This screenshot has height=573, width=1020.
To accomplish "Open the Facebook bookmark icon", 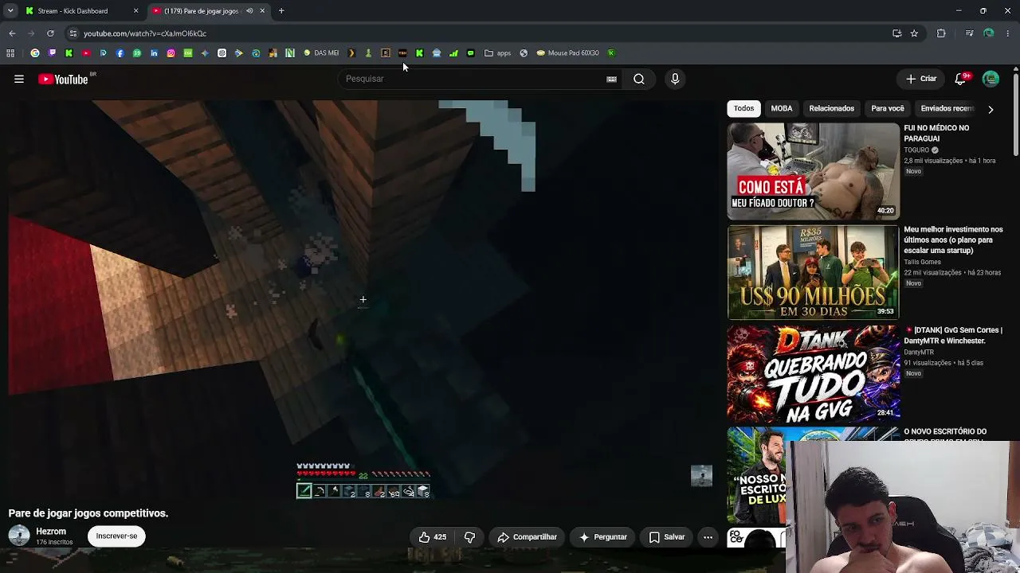I will pos(120,53).
